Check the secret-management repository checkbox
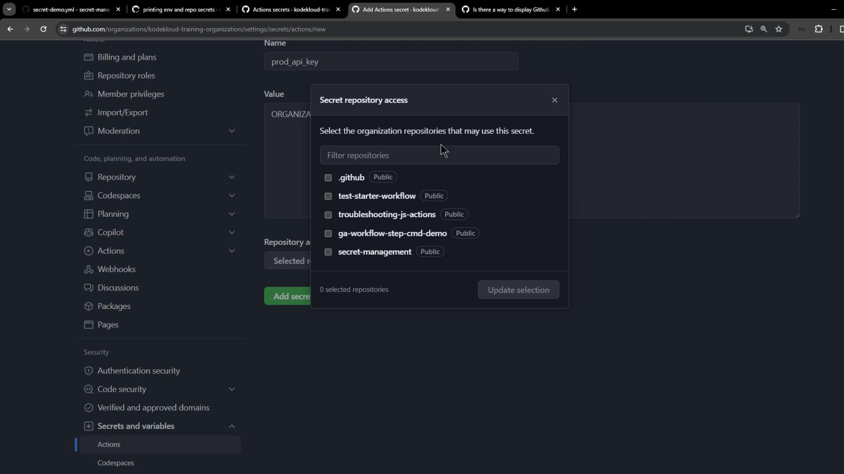Screen dimensions: 844x474 pos(328,252)
